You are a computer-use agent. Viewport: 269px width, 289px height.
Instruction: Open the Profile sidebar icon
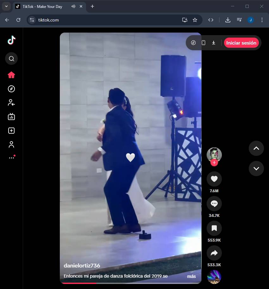[x=11, y=144]
